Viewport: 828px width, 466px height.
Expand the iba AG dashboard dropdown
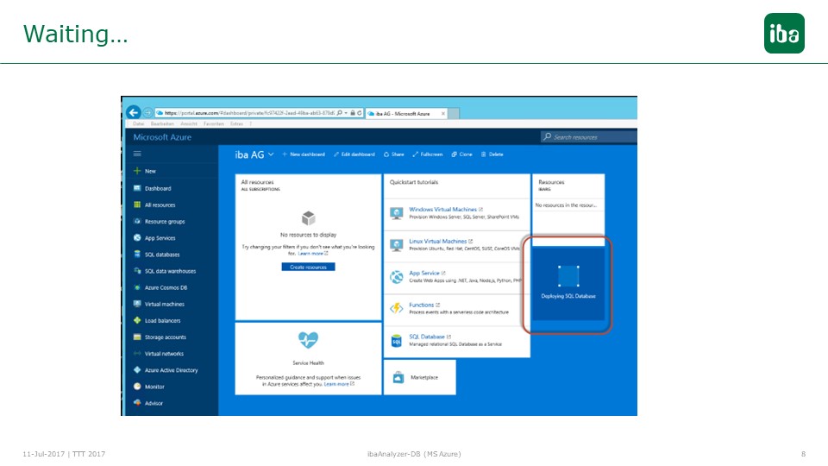(271, 154)
